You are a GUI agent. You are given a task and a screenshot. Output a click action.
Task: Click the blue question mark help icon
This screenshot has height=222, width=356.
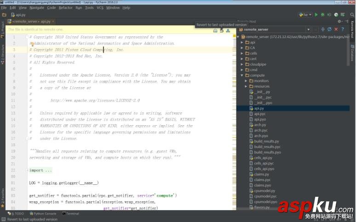click(x=343, y=29)
